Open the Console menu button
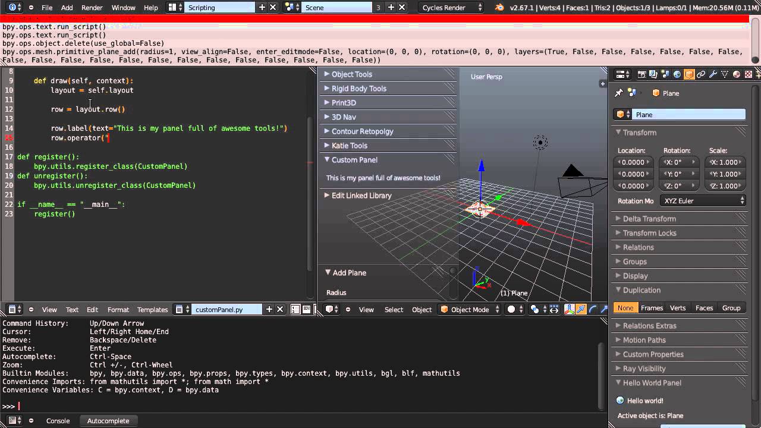 pos(58,420)
